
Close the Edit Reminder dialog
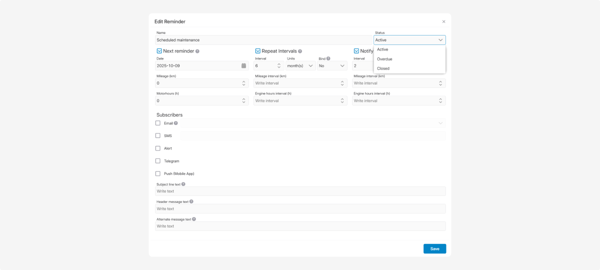(x=443, y=21)
